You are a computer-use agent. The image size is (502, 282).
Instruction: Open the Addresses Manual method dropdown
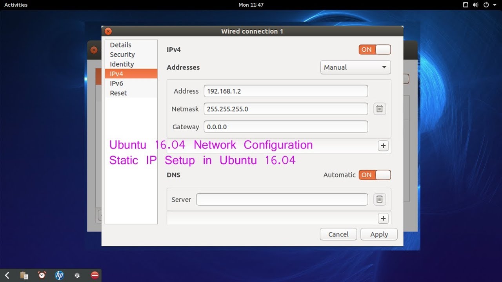(355, 67)
